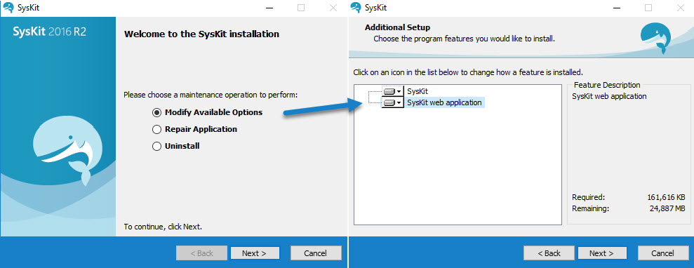The image size is (694, 268).
Task: Cancel the welcome installation window
Action: 316,253
